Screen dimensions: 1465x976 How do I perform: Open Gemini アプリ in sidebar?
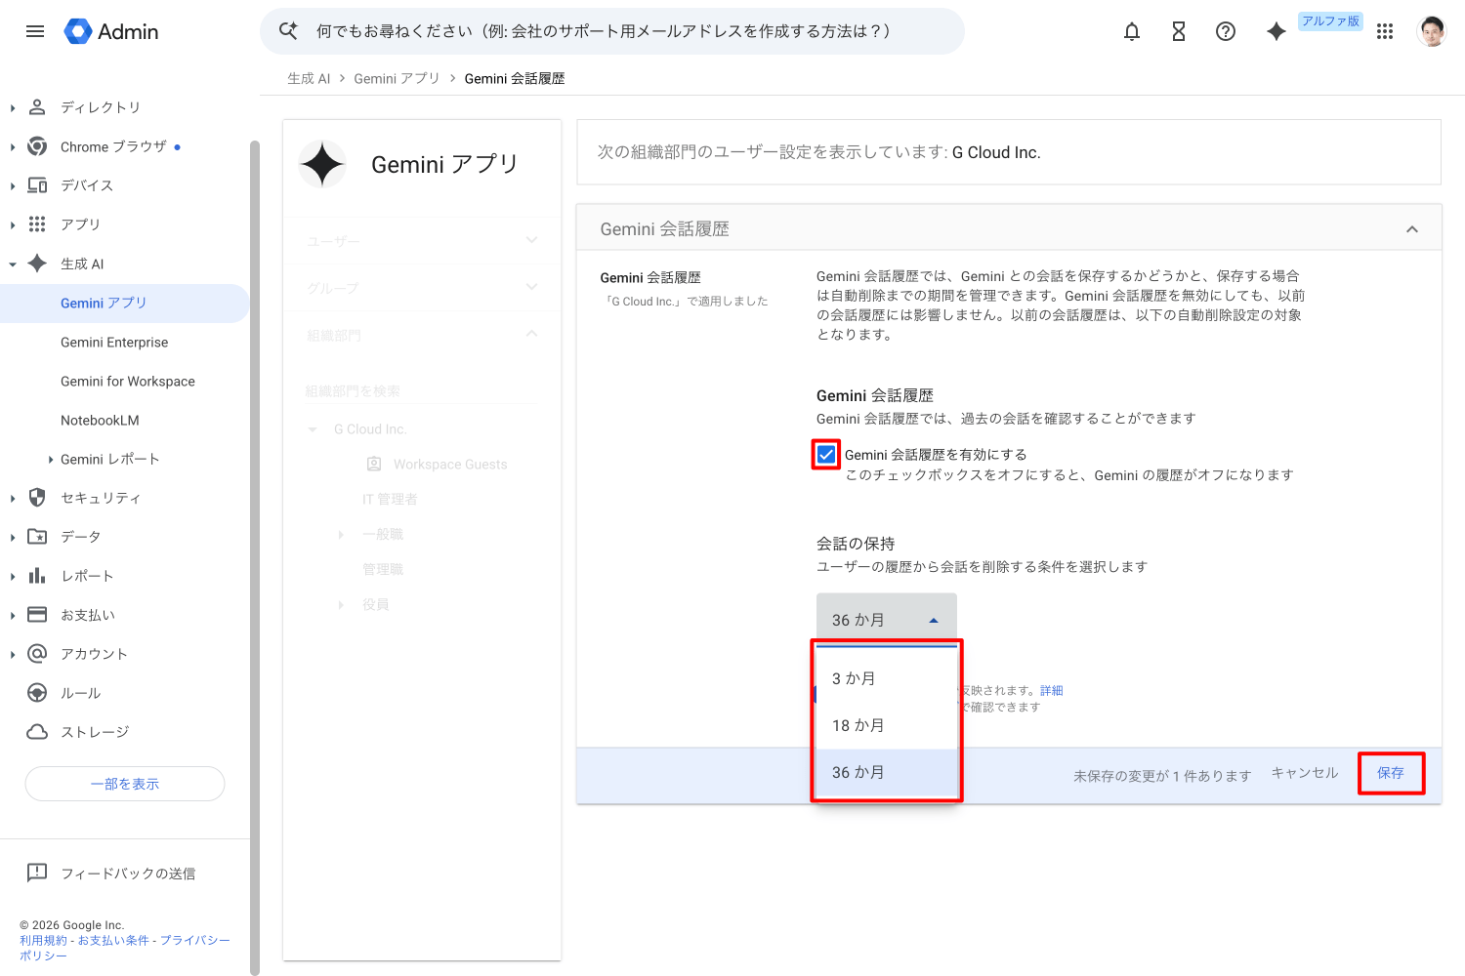[x=124, y=304]
